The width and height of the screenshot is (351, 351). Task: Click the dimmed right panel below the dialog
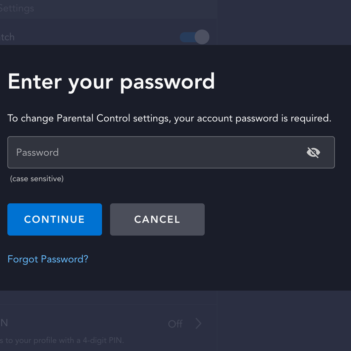pos(284,320)
